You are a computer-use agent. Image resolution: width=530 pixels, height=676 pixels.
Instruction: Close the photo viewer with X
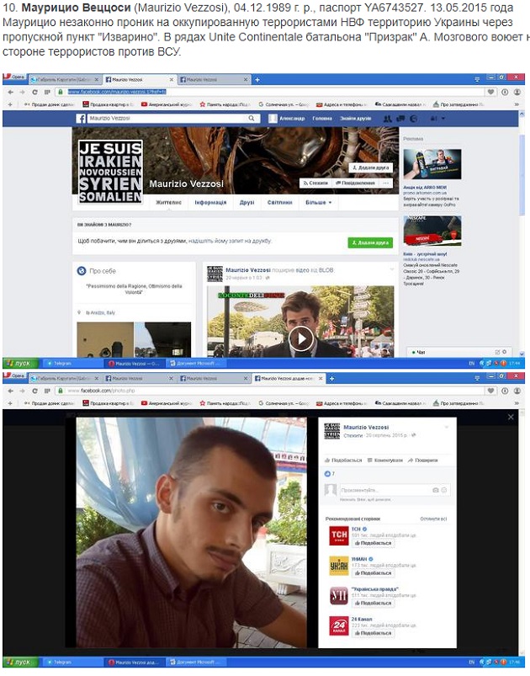coord(510,417)
